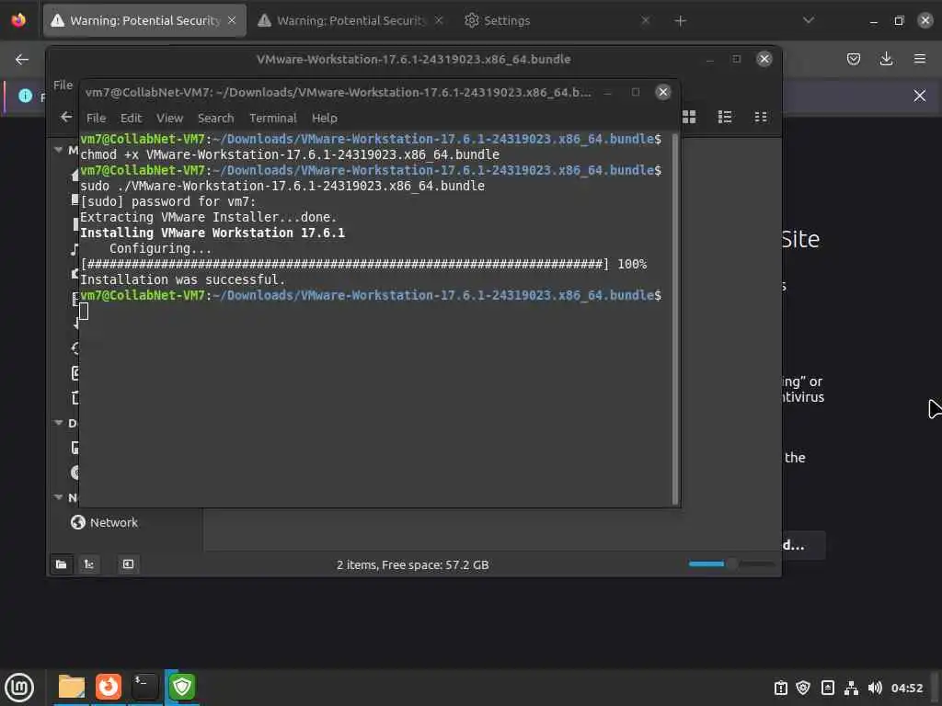Image resolution: width=942 pixels, height=706 pixels.
Task: Hide the file manager sidebar
Action: tap(128, 564)
